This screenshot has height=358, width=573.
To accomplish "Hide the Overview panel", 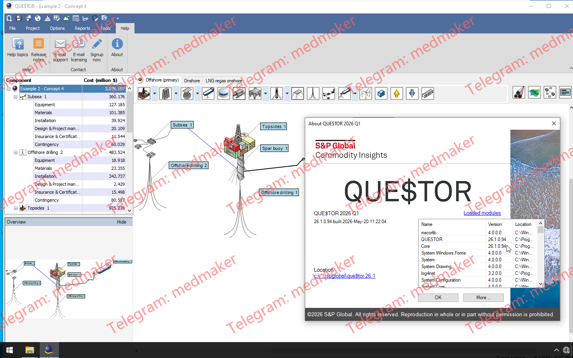I will click(x=122, y=222).
